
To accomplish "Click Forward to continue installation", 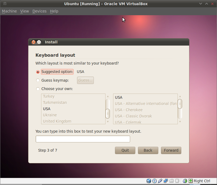I will pyautogui.click(x=171, y=150).
